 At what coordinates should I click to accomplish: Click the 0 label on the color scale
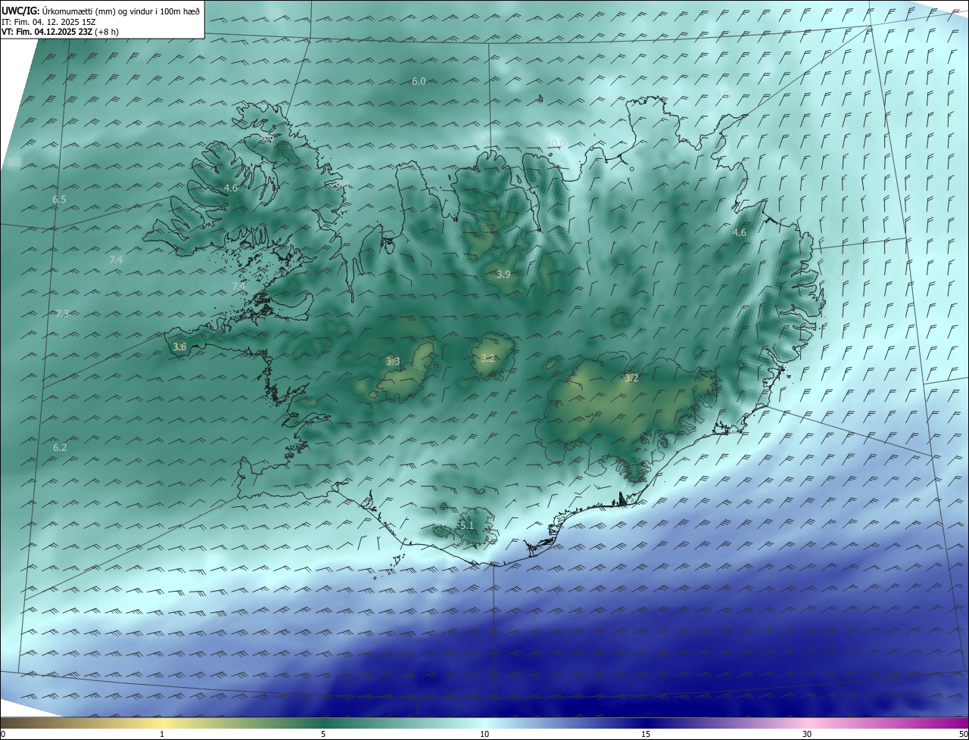[2, 734]
